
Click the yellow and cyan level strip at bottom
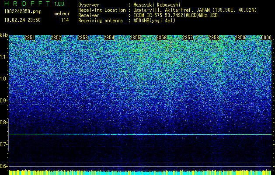point(140,172)
